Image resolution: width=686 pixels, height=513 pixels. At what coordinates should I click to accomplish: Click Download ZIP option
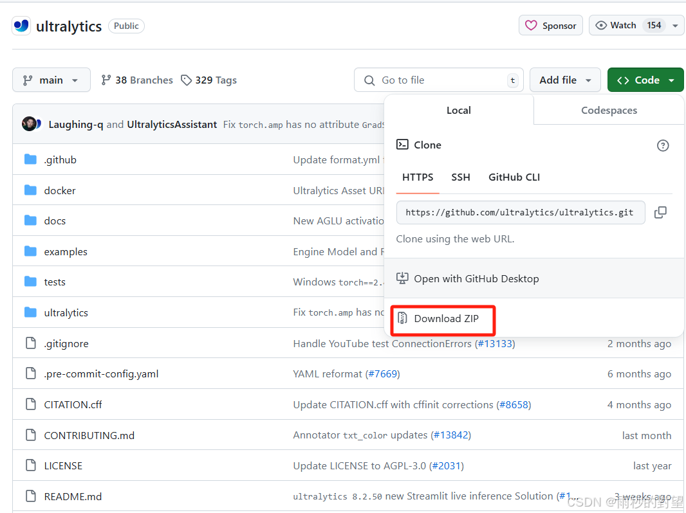coord(446,319)
